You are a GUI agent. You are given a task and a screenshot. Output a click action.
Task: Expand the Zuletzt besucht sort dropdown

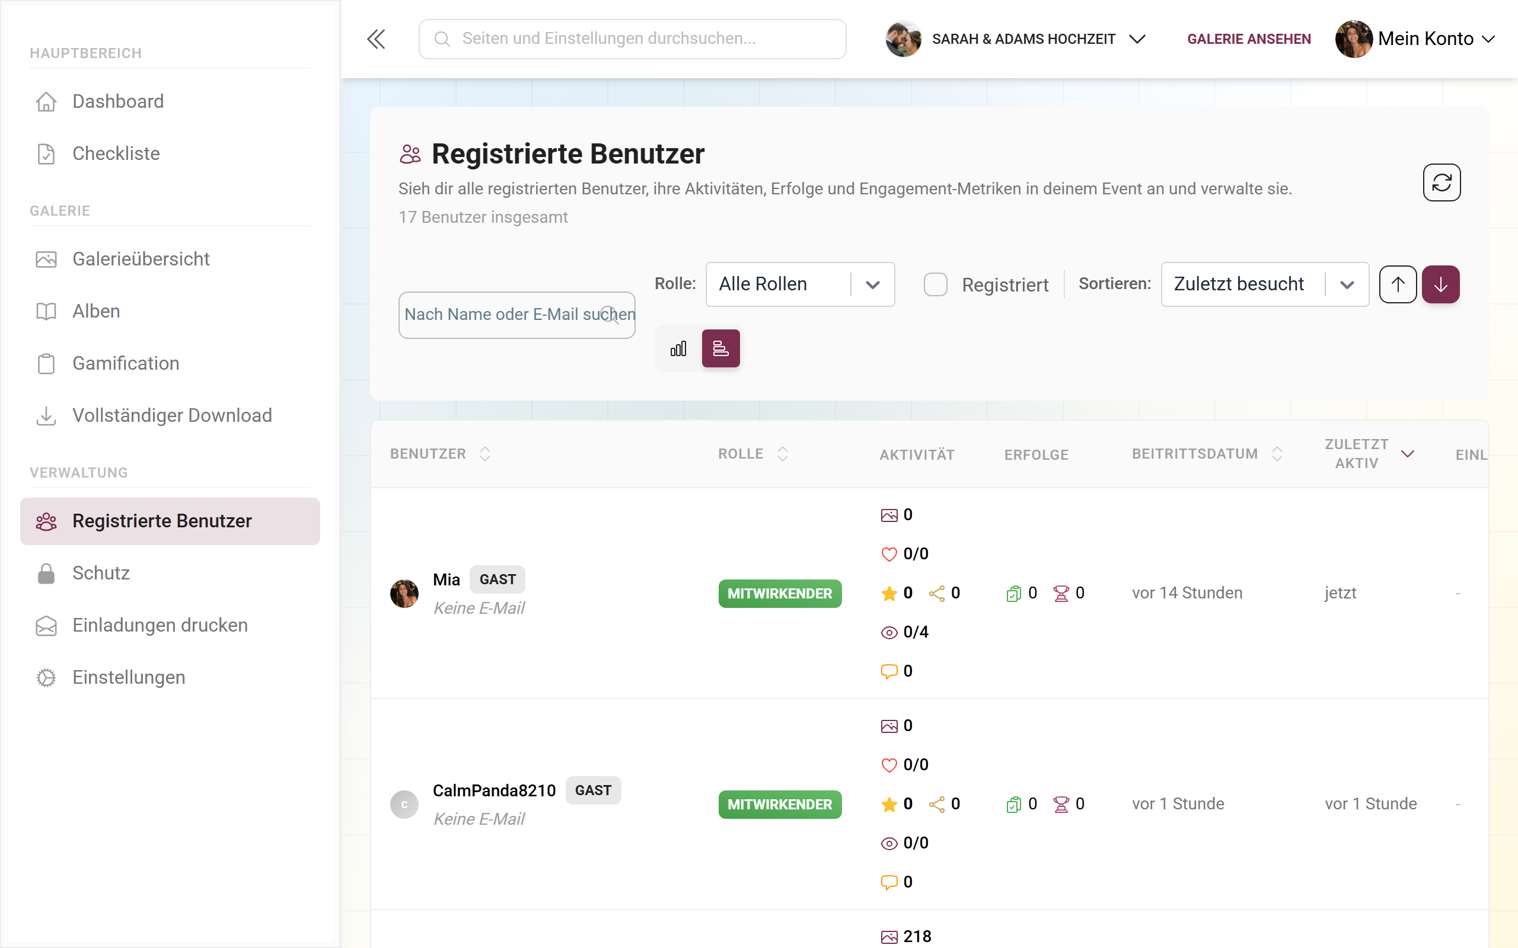click(x=1265, y=284)
